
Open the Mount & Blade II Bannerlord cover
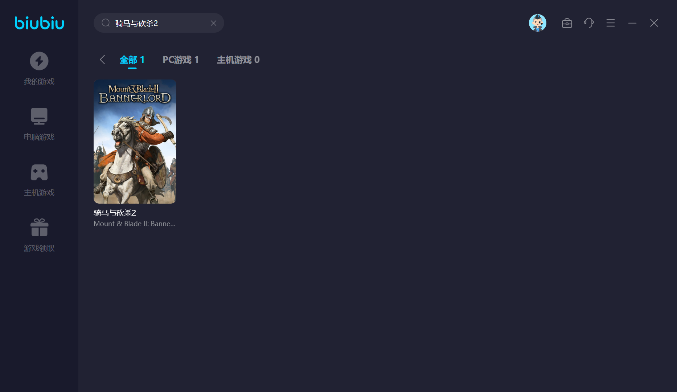click(135, 142)
